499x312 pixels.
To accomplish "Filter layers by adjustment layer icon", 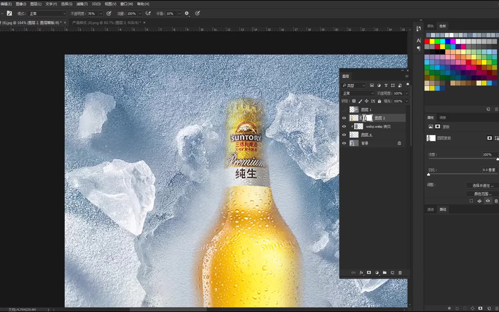I will tap(379, 86).
